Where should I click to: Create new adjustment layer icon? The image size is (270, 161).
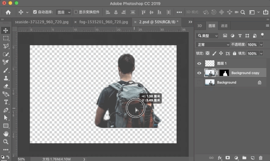(236, 158)
